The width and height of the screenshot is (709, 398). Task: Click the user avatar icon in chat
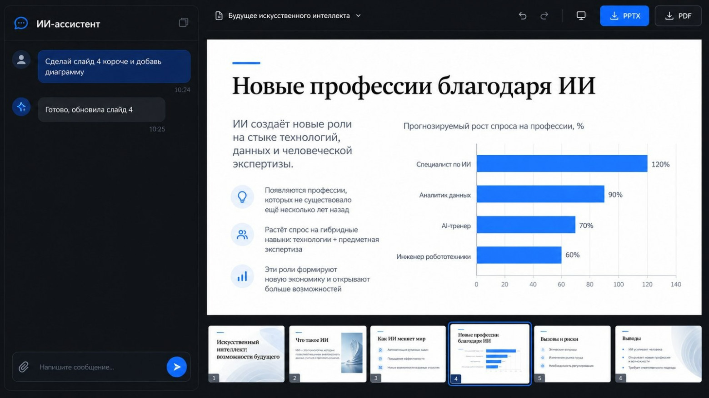coord(21,59)
